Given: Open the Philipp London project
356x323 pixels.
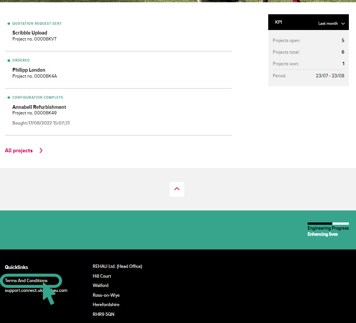Looking at the screenshot, I should (29, 70).
